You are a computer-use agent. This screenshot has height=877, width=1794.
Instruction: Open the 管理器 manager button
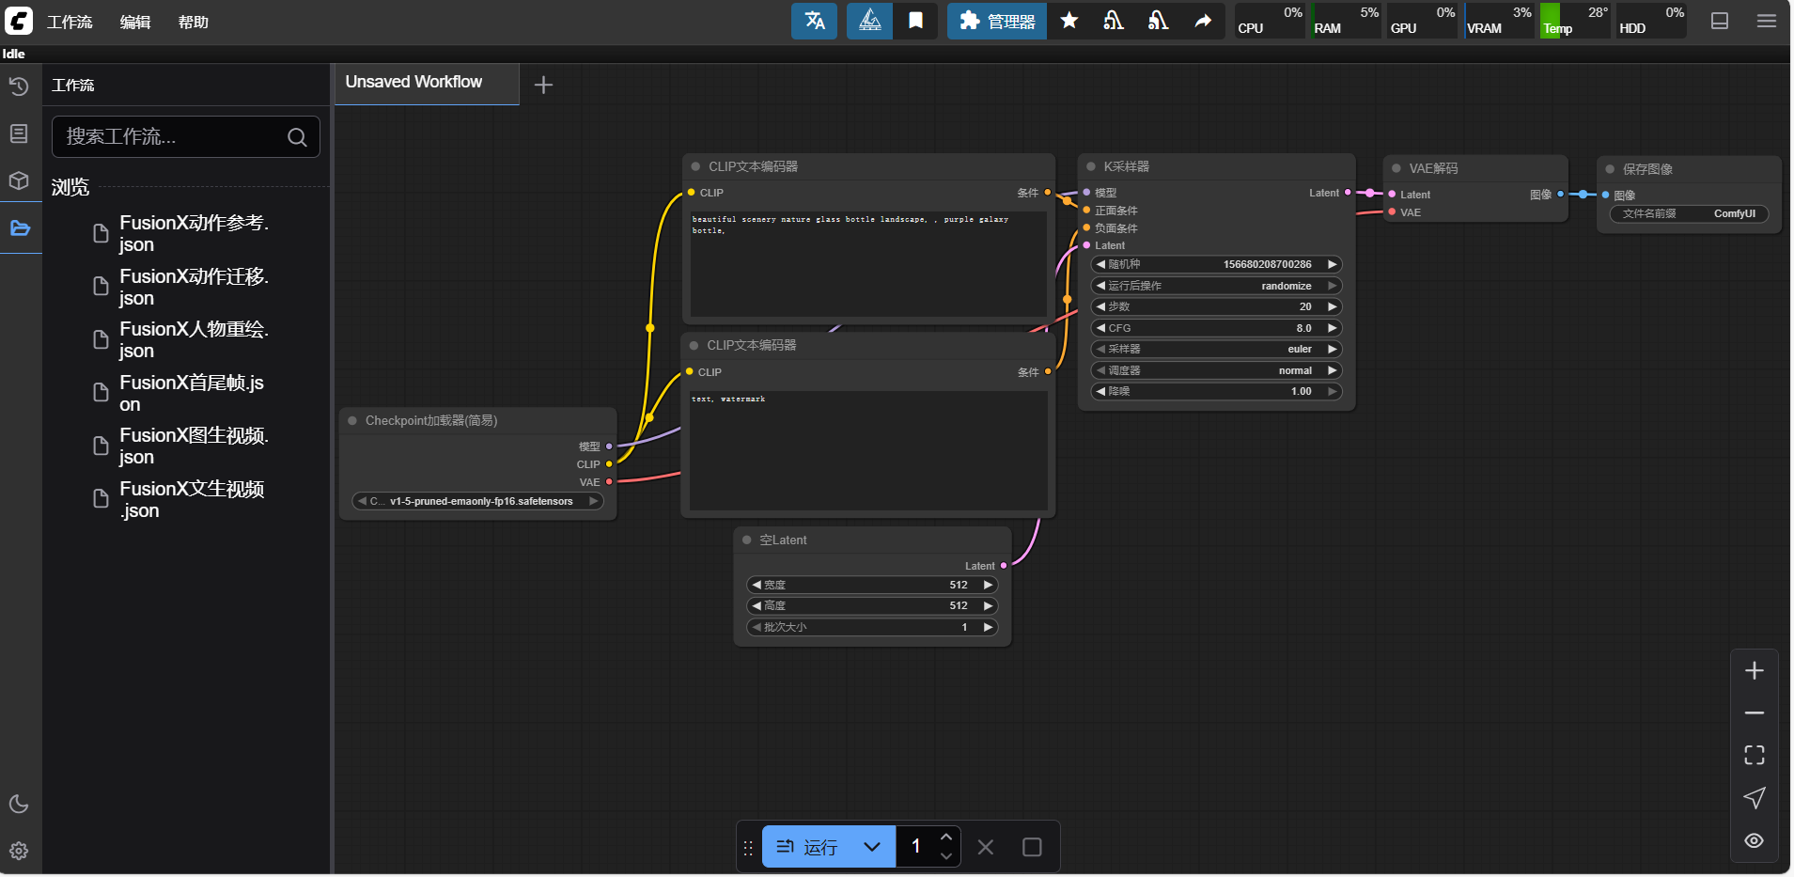(x=997, y=21)
